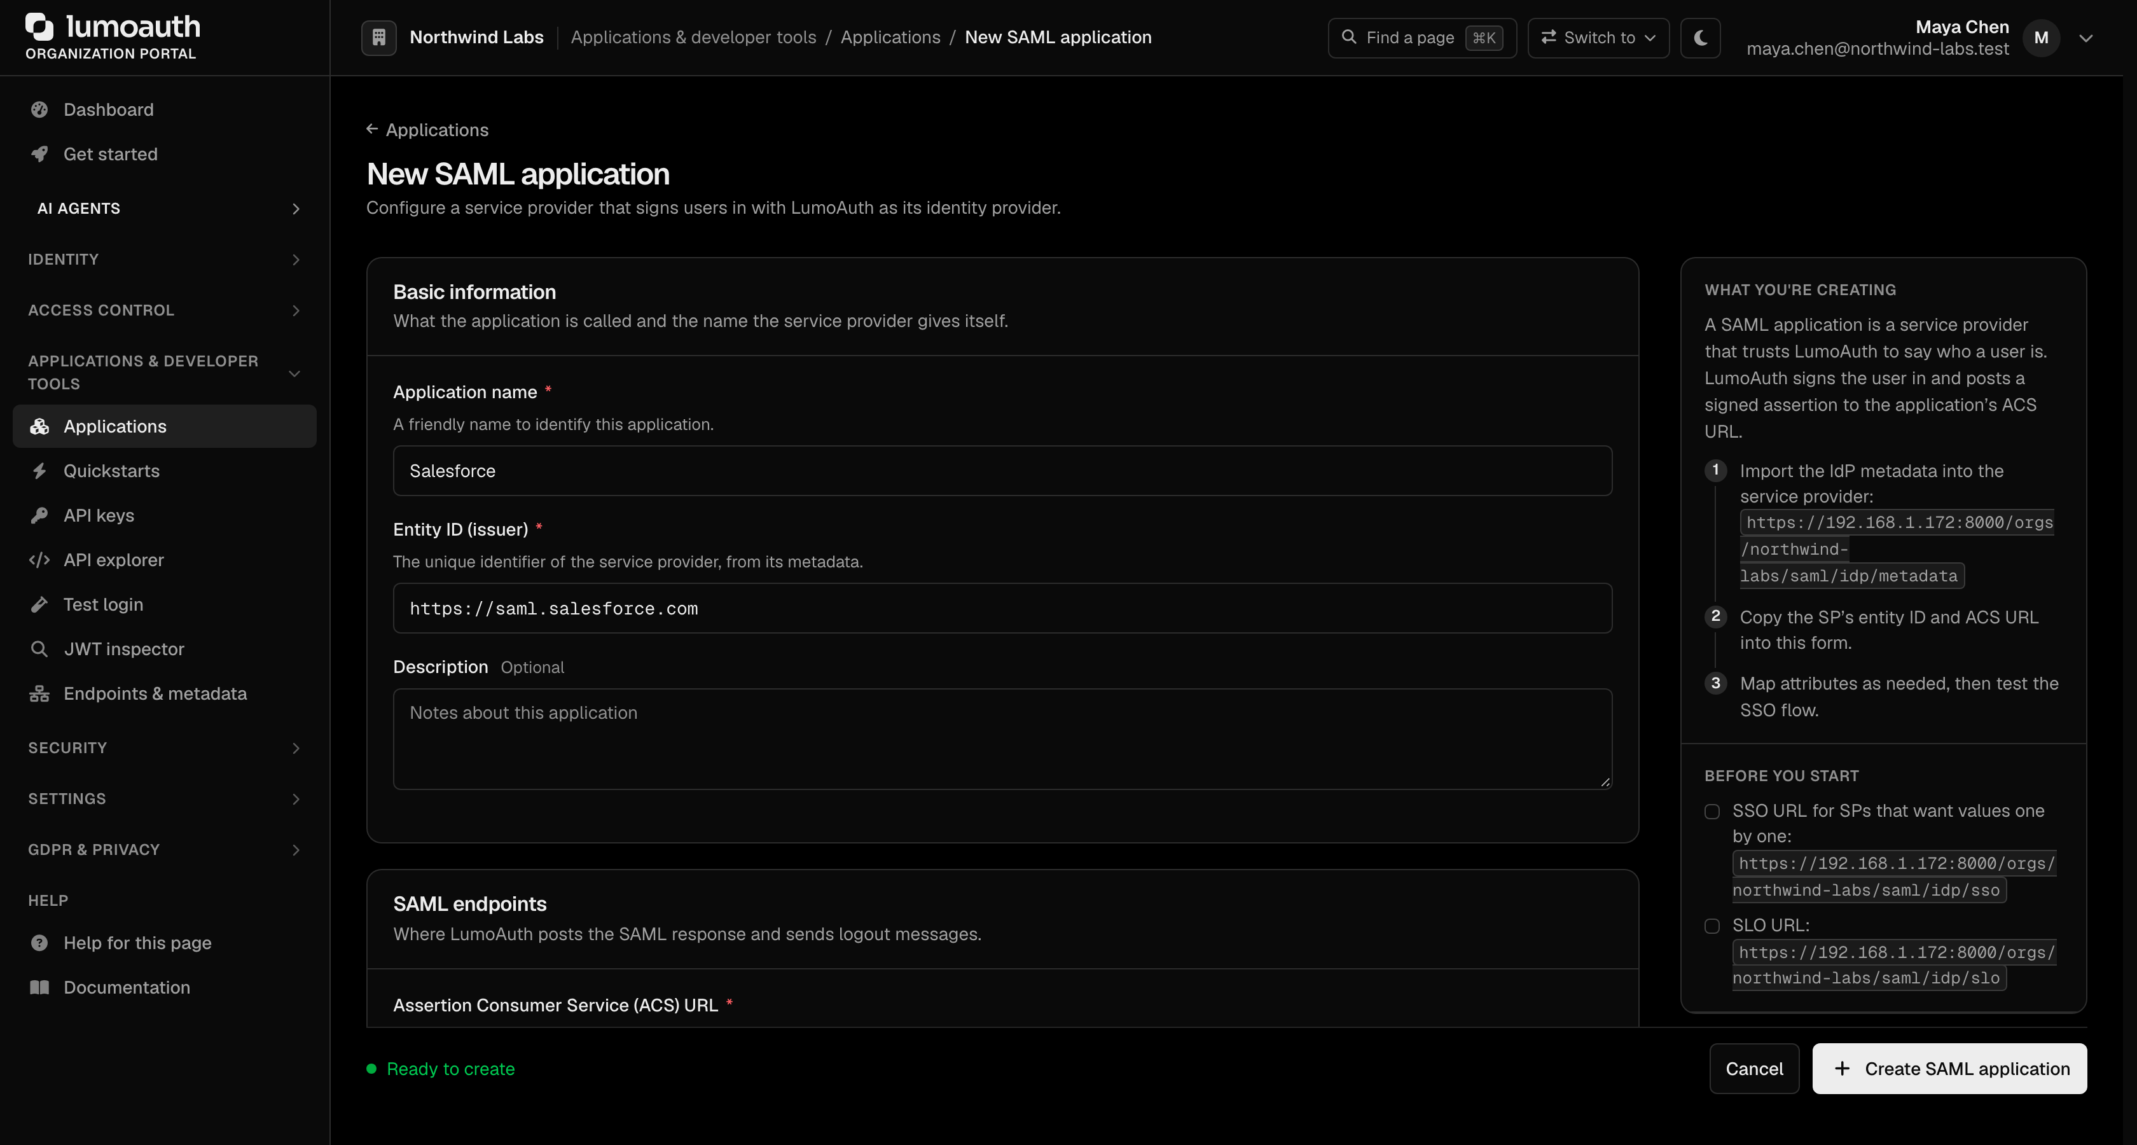2137x1145 pixels.
Task: Click Create SAML application button
Action: 1949,1069
